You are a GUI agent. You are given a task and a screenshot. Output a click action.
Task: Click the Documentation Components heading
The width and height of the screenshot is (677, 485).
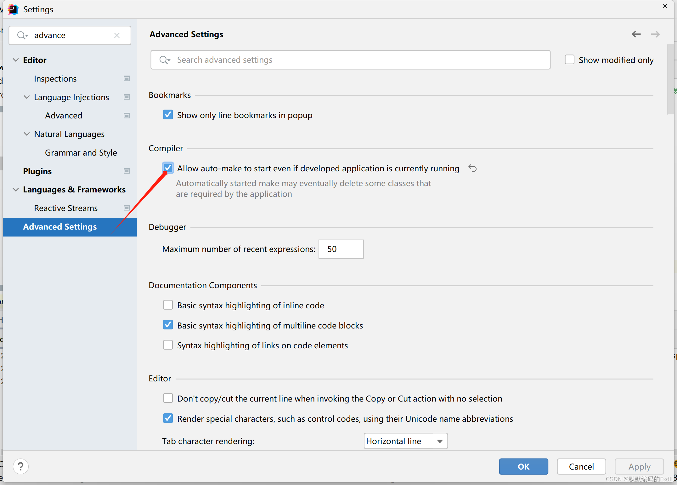(x=203, y=285)
